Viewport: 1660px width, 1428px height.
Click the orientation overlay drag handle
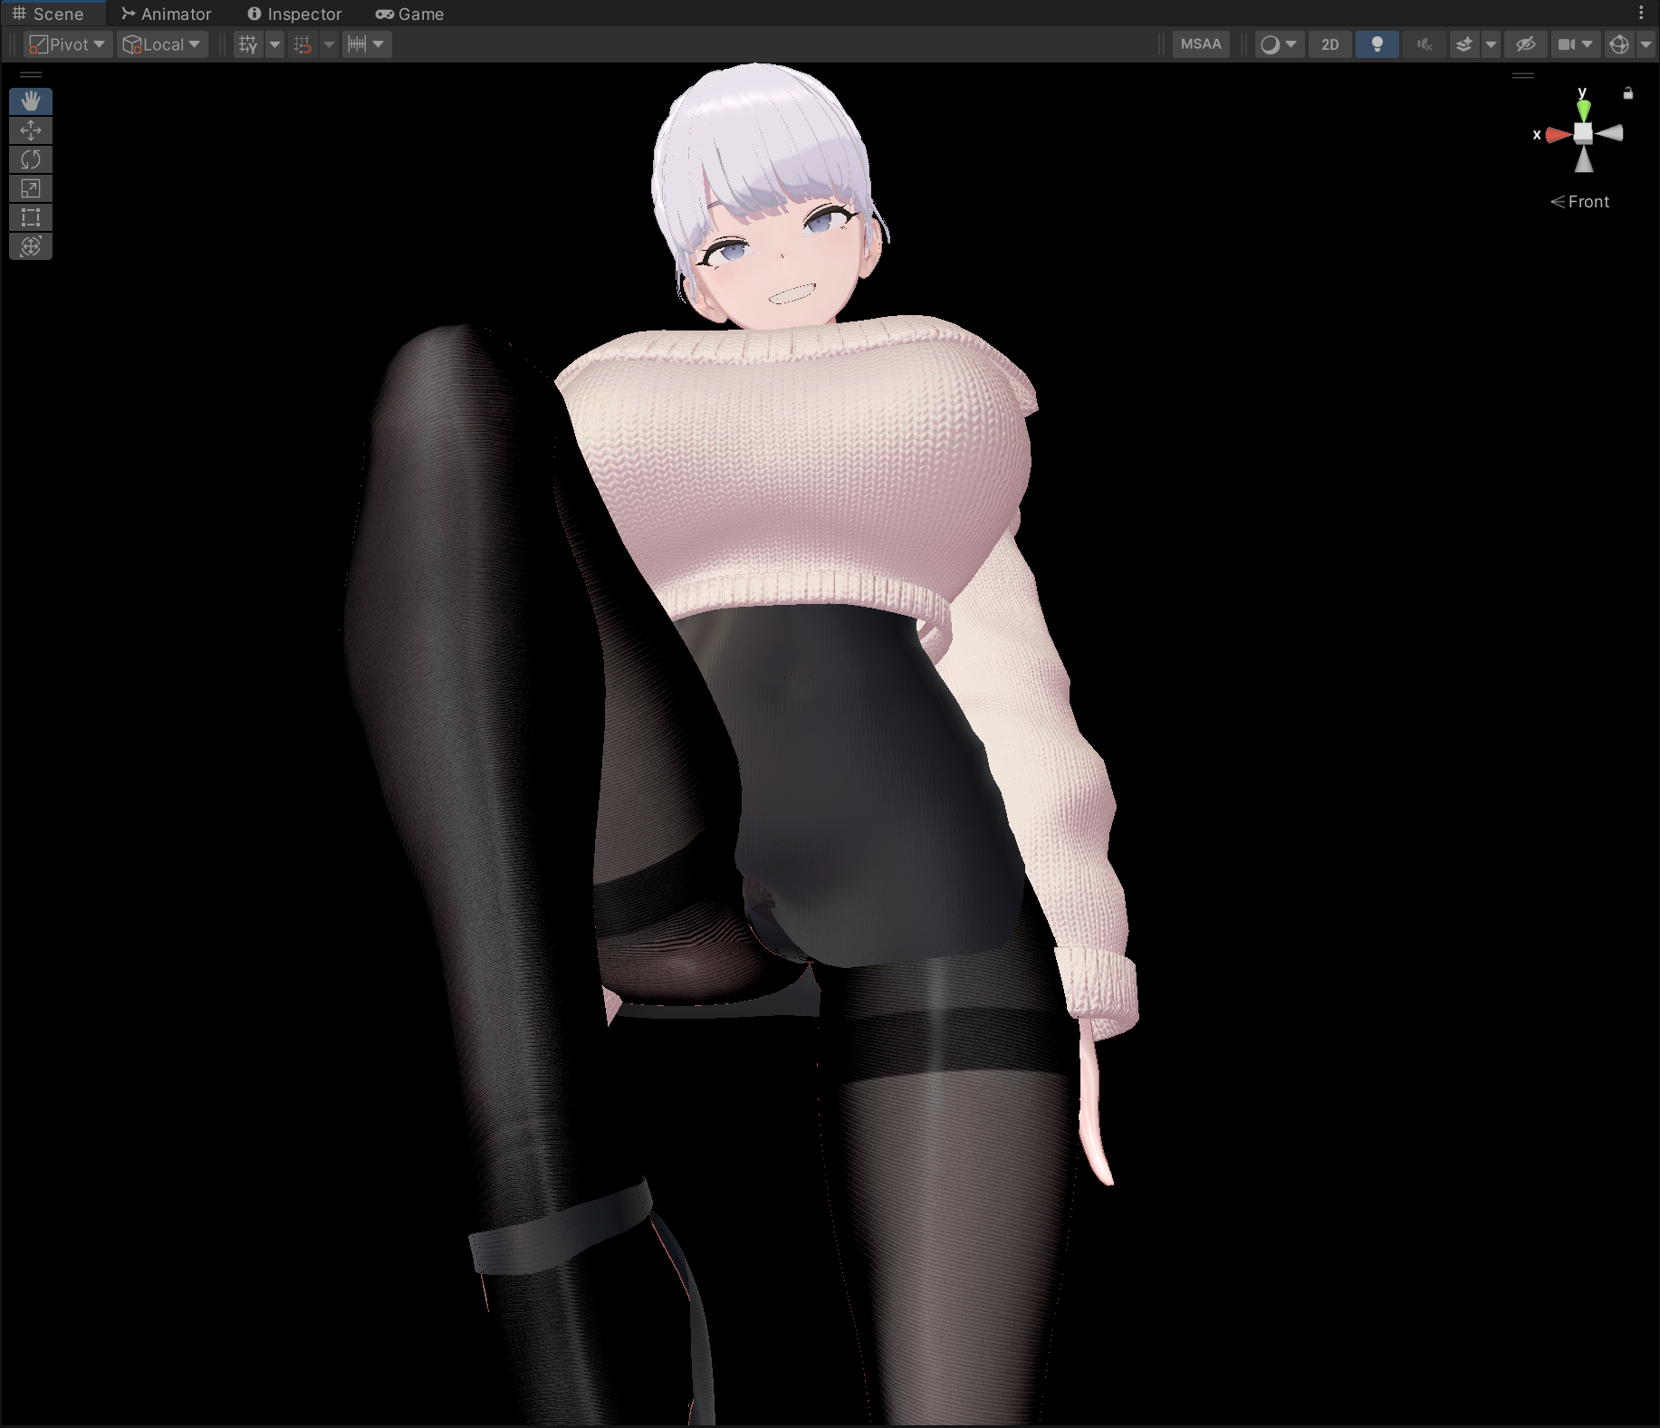click(x=1523, y=75)
